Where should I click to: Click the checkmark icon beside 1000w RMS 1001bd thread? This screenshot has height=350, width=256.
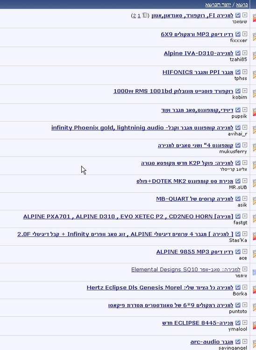(x=238, y=91)
